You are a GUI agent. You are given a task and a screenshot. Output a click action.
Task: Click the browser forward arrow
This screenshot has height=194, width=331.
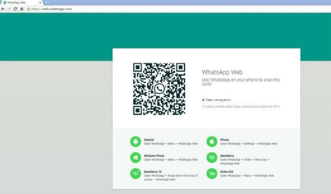[x=9, y=9]
